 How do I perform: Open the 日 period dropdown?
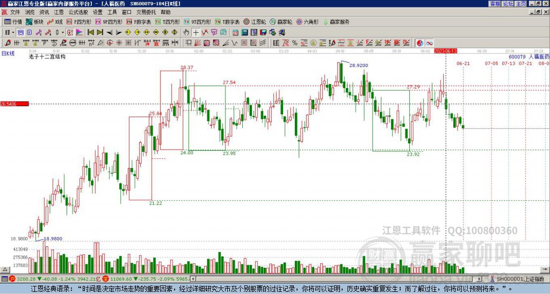click(x=10, y=32)
